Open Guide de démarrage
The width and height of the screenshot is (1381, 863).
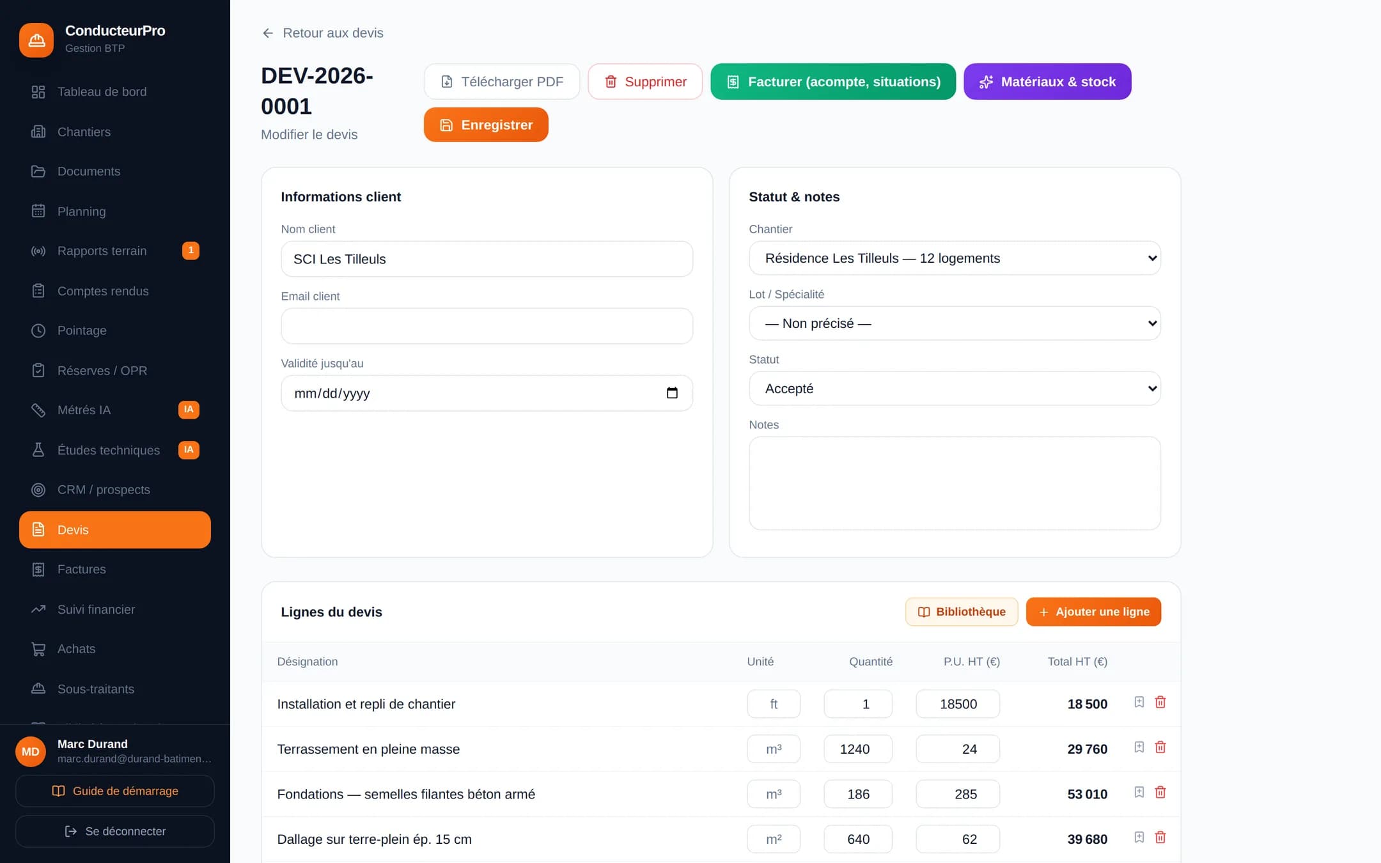(x=115, y=791)
